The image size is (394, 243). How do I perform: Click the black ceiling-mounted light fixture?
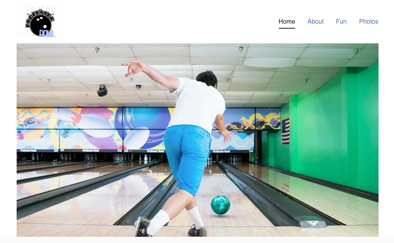point(102,91)
